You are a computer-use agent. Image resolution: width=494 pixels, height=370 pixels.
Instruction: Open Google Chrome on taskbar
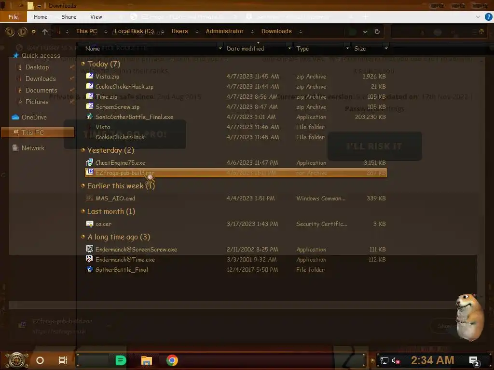click(172, 360)
